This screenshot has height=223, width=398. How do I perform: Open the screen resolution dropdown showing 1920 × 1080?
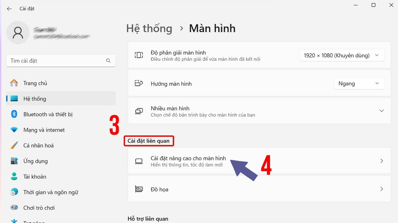342,55
